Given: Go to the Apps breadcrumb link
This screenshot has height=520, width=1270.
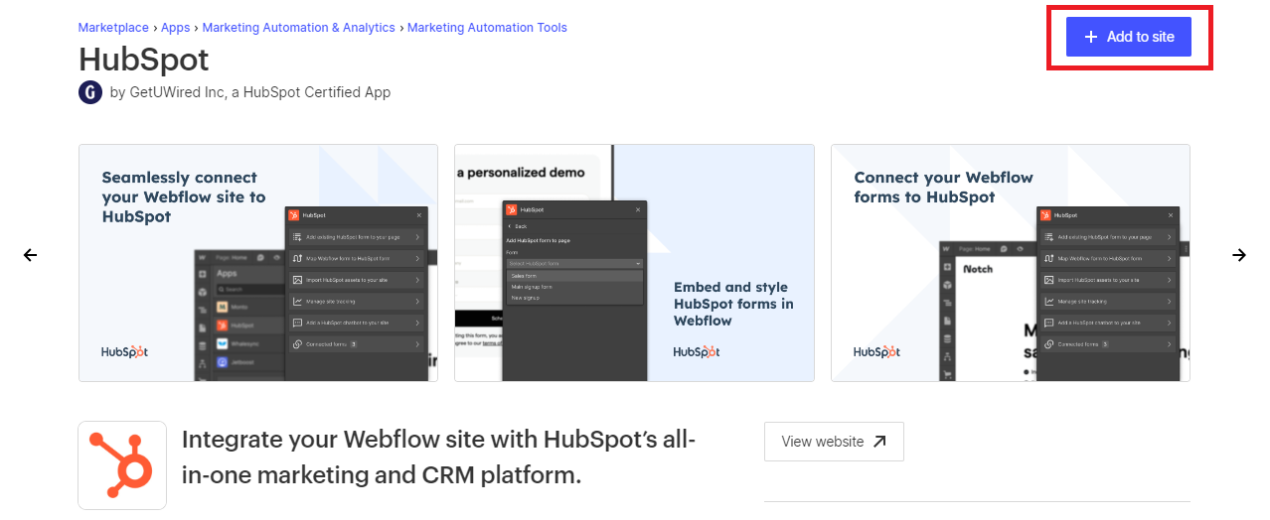Looking at the screenshot, I should pos(176,28).
